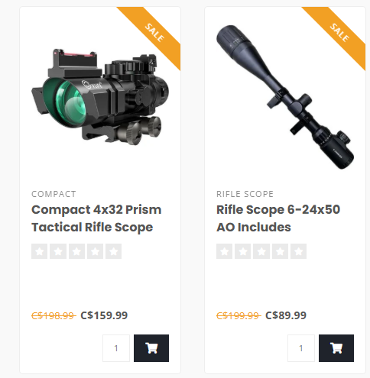
Task: Click quantity field for Compact 4x32 scope
Action: [116, 348]
